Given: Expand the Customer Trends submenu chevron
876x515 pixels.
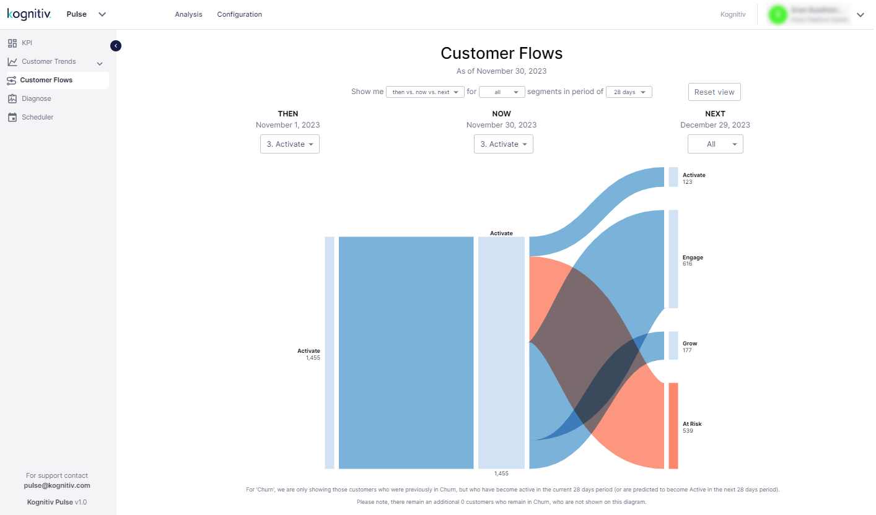Looking at the screenshot, I should pos(100,63).
